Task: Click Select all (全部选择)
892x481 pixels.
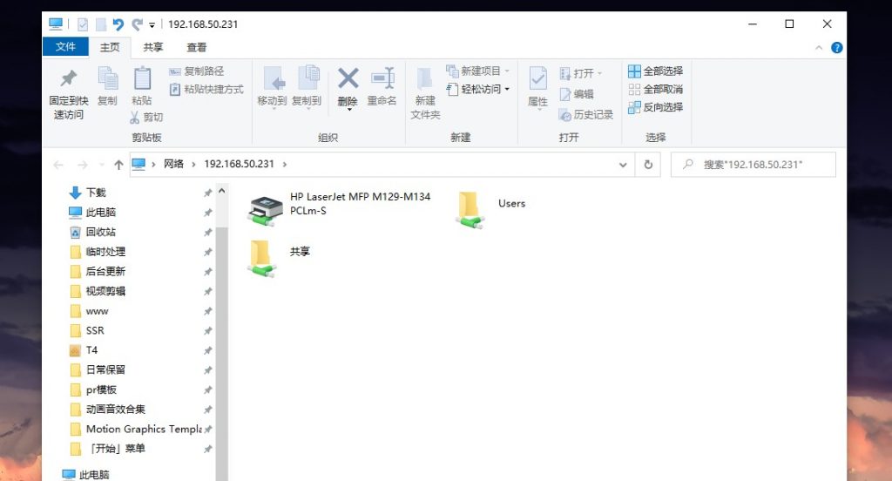Action: 655,71
